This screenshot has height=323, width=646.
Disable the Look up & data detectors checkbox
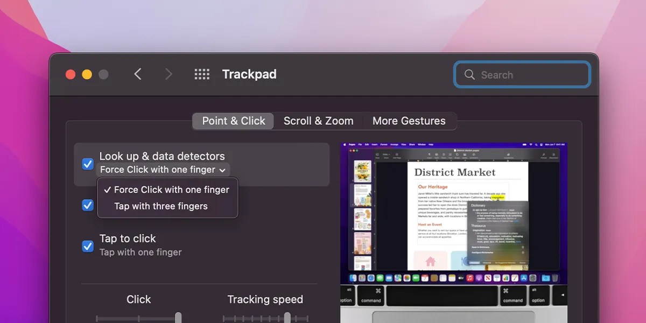(87, 164)
